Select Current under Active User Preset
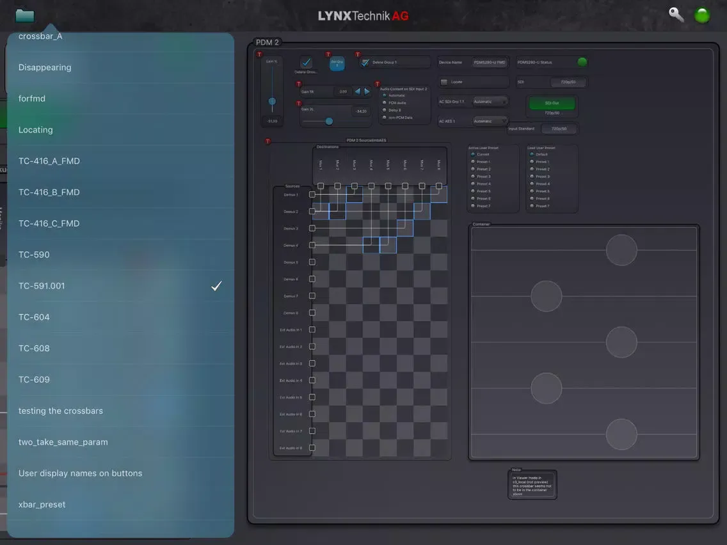 pyautogui.click(x=473, y=154)
